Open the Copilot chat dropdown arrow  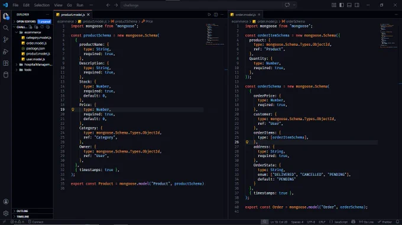tap(294, 5)
